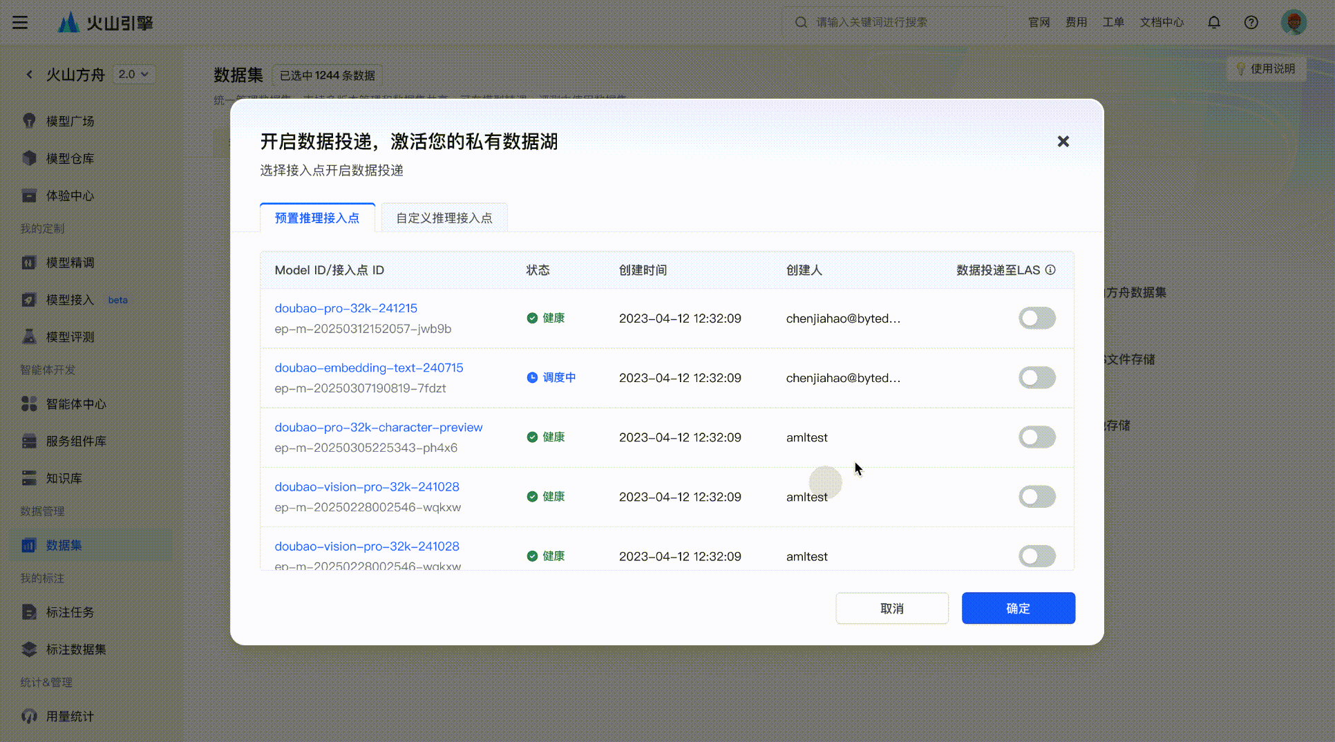
Task: Click the notification bell icon
Action: pos(1214,22)
